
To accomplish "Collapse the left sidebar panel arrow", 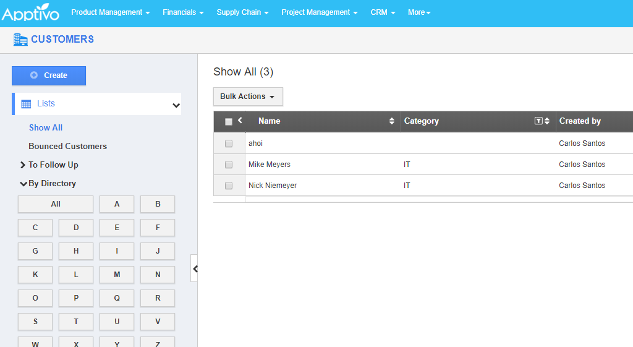I will tap(195, 268).
